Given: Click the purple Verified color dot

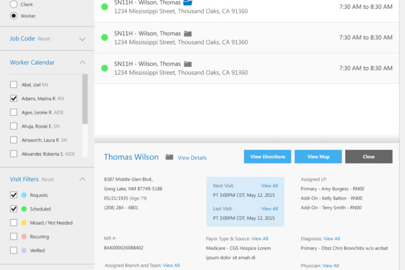Looking at the screenshot, I should point(24,250).
